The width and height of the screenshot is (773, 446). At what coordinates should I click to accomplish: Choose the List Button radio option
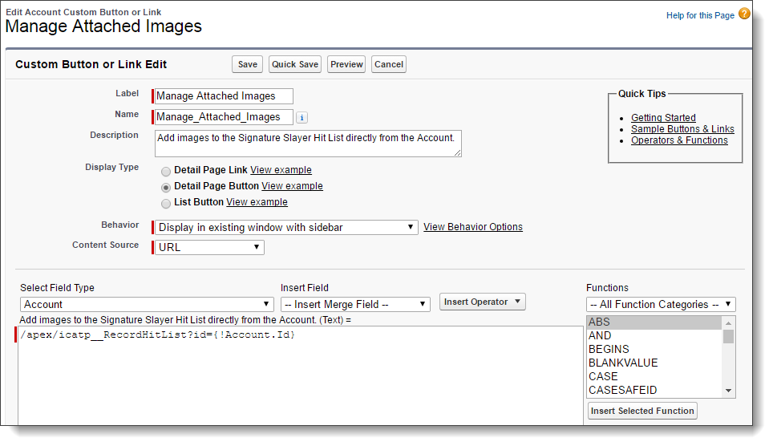click(x=166, y=203)
